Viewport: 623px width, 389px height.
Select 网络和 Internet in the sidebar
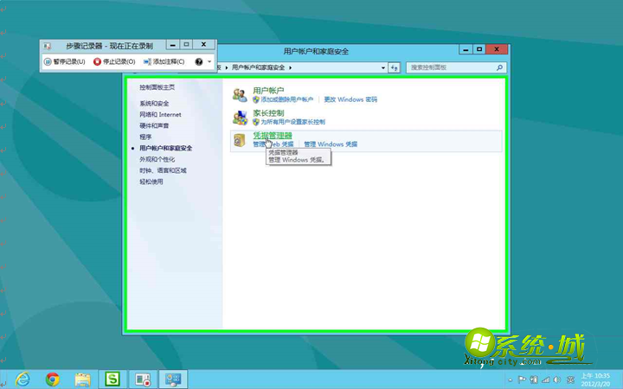[x=160, y=115]
